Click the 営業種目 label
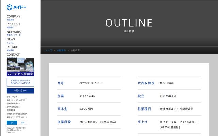Viewport: 218px width, 136px height. coord(144,109)
